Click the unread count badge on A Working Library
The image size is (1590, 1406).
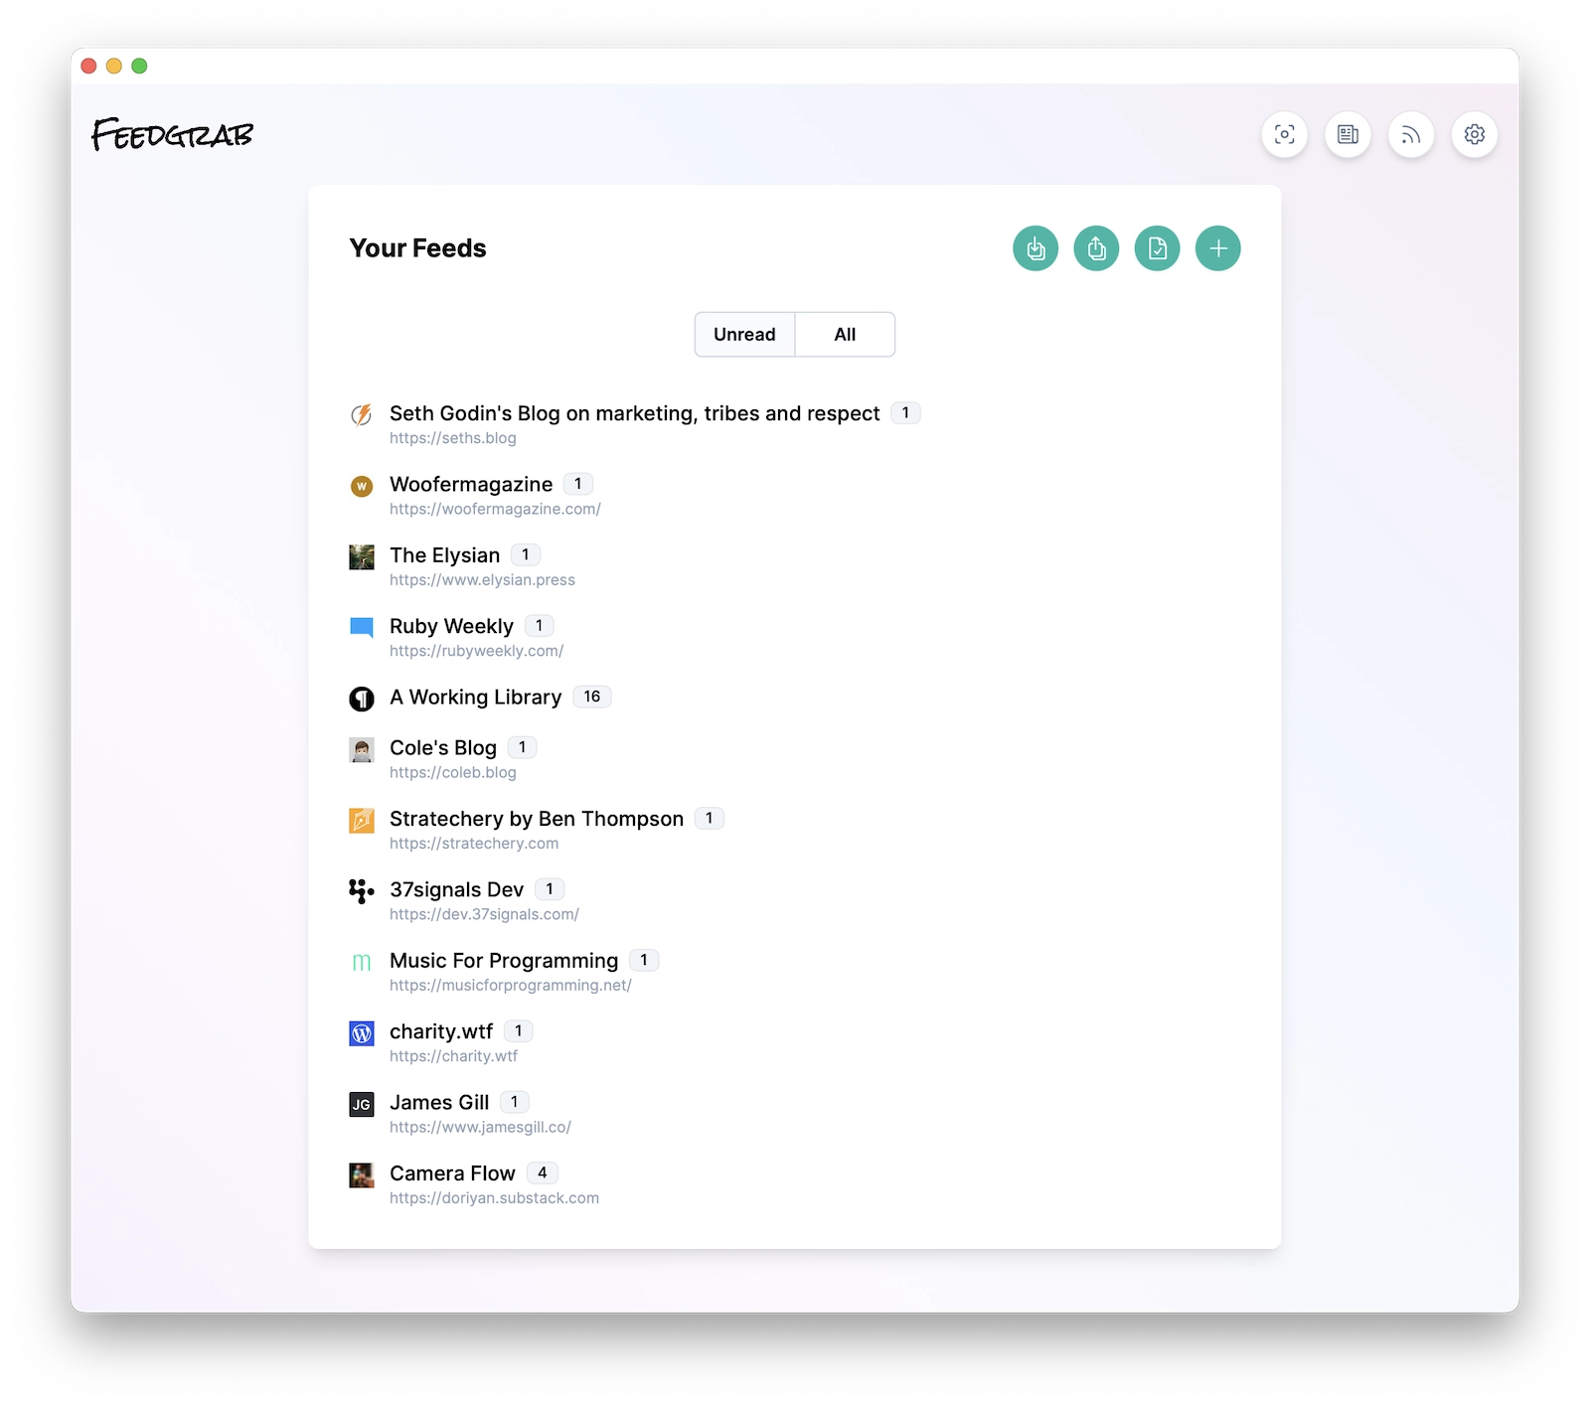592,697
